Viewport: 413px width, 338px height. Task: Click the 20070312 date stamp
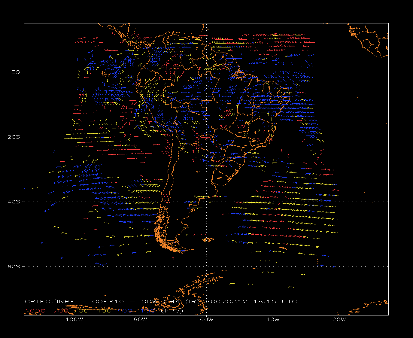[227, 301]
